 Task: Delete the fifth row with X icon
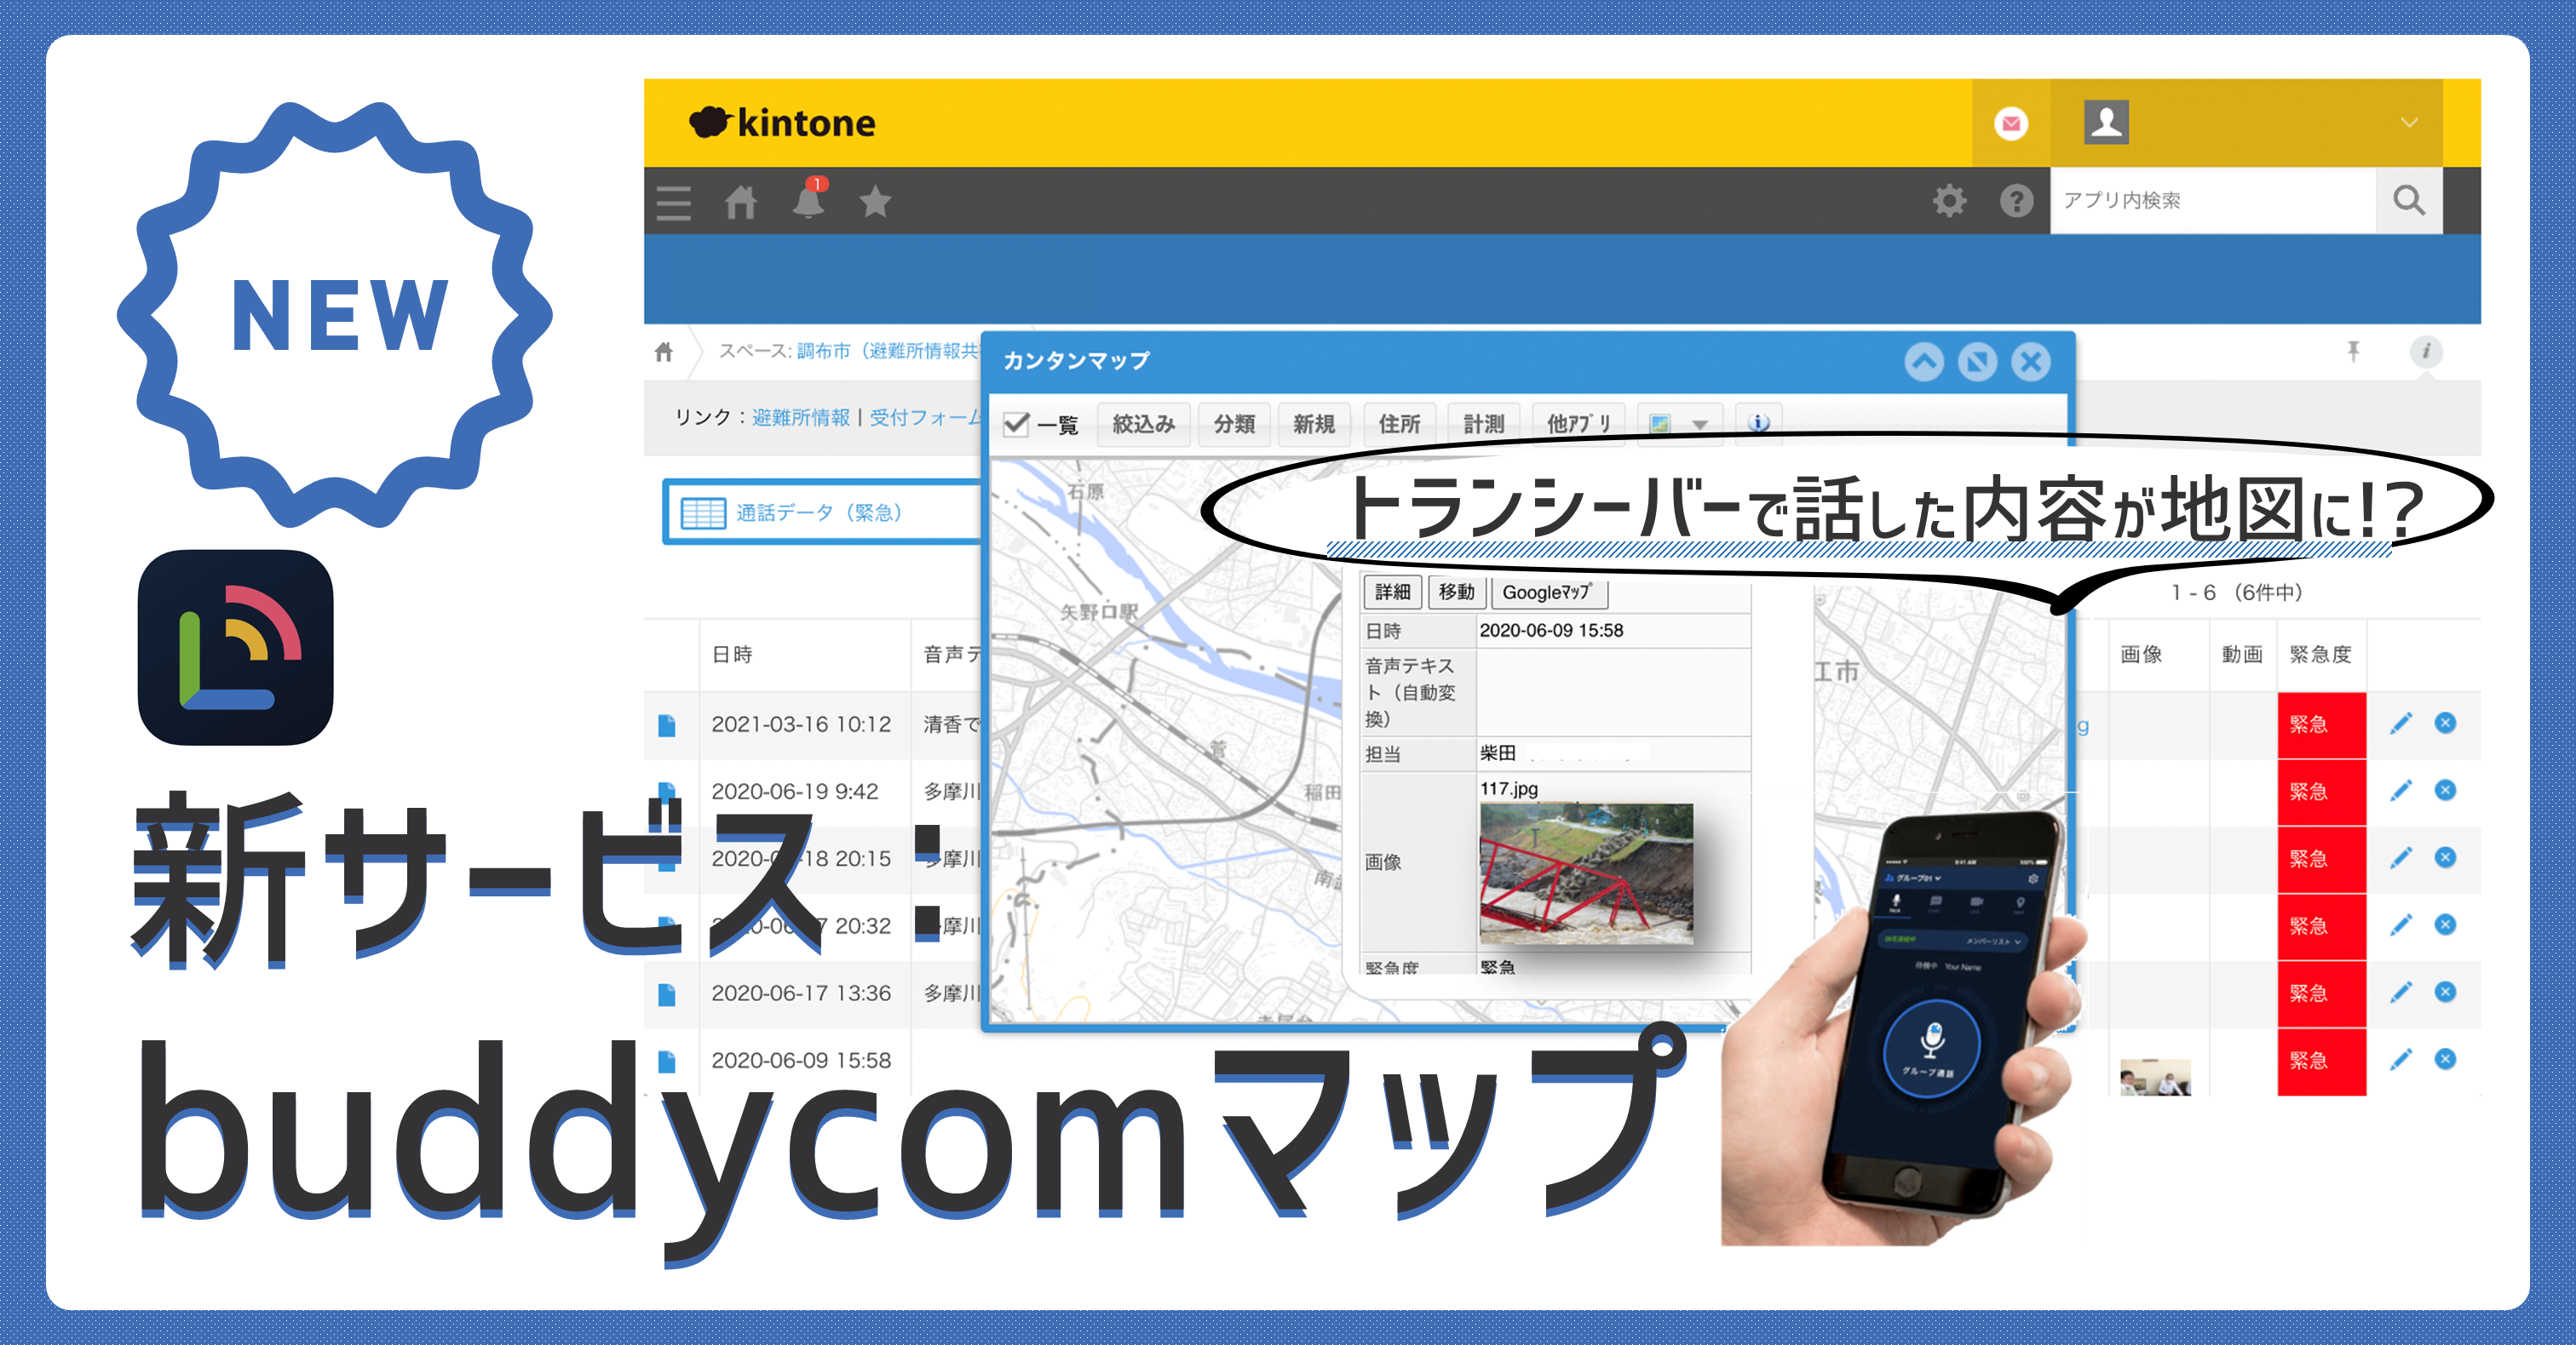(x=2445, y=991)
